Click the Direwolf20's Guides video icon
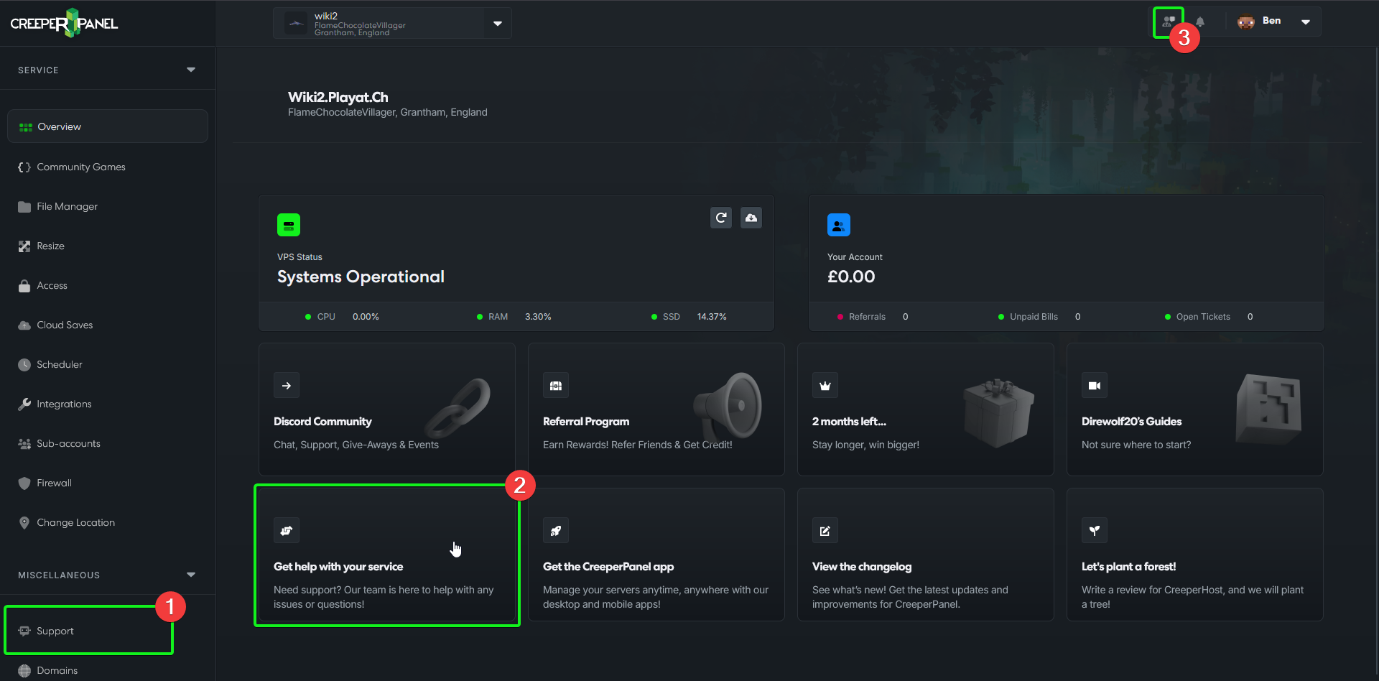Screen dimensions: 1379x681 click(x=1095, y=386)
